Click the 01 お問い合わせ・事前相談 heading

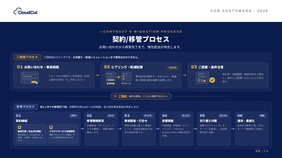tap(38, 67)
